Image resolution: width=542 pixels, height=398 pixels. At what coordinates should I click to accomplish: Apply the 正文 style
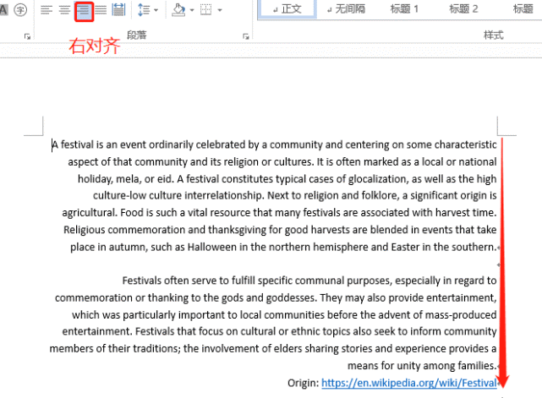point(287,9)
